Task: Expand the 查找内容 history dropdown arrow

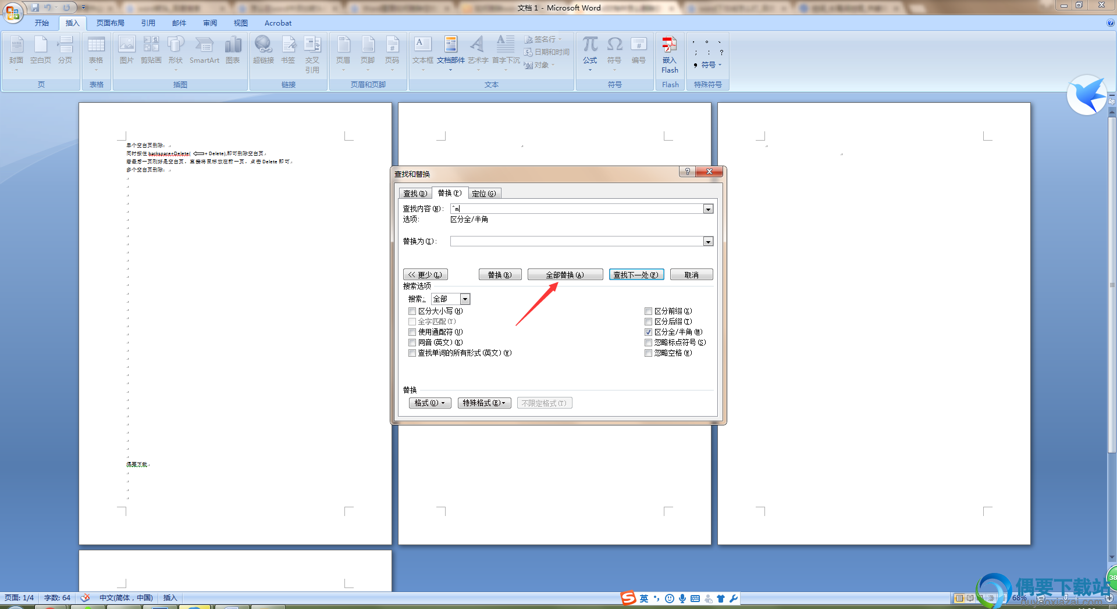Action: tap(708, 209)
